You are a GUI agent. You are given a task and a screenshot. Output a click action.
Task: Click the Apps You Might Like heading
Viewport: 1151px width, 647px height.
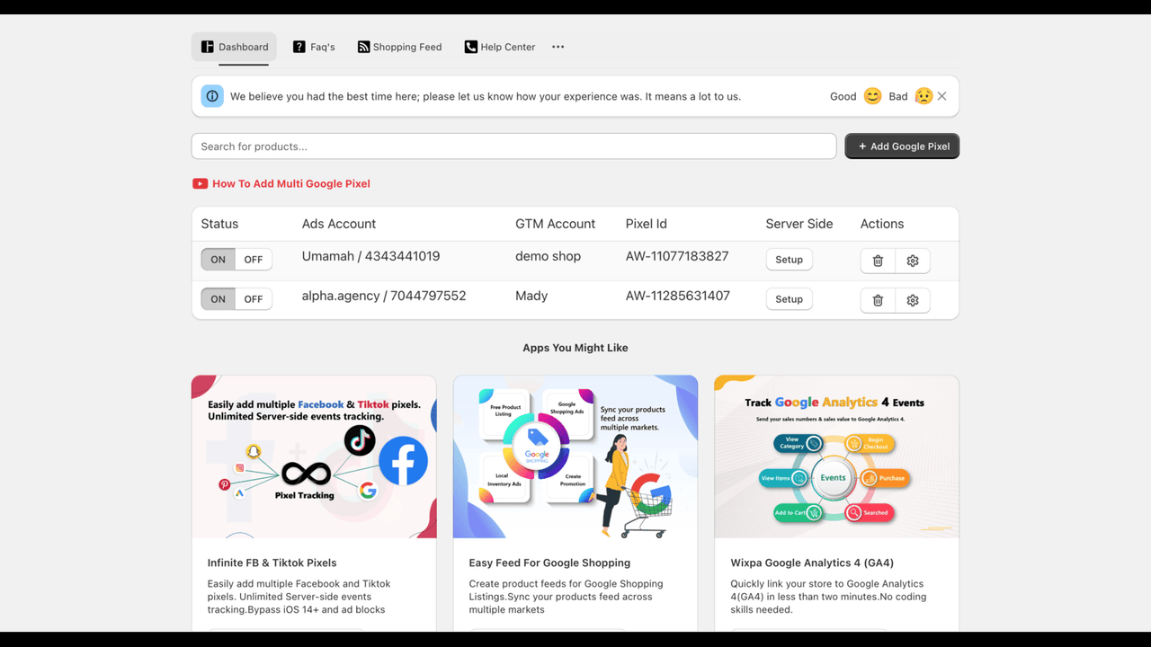click(575, 348)
